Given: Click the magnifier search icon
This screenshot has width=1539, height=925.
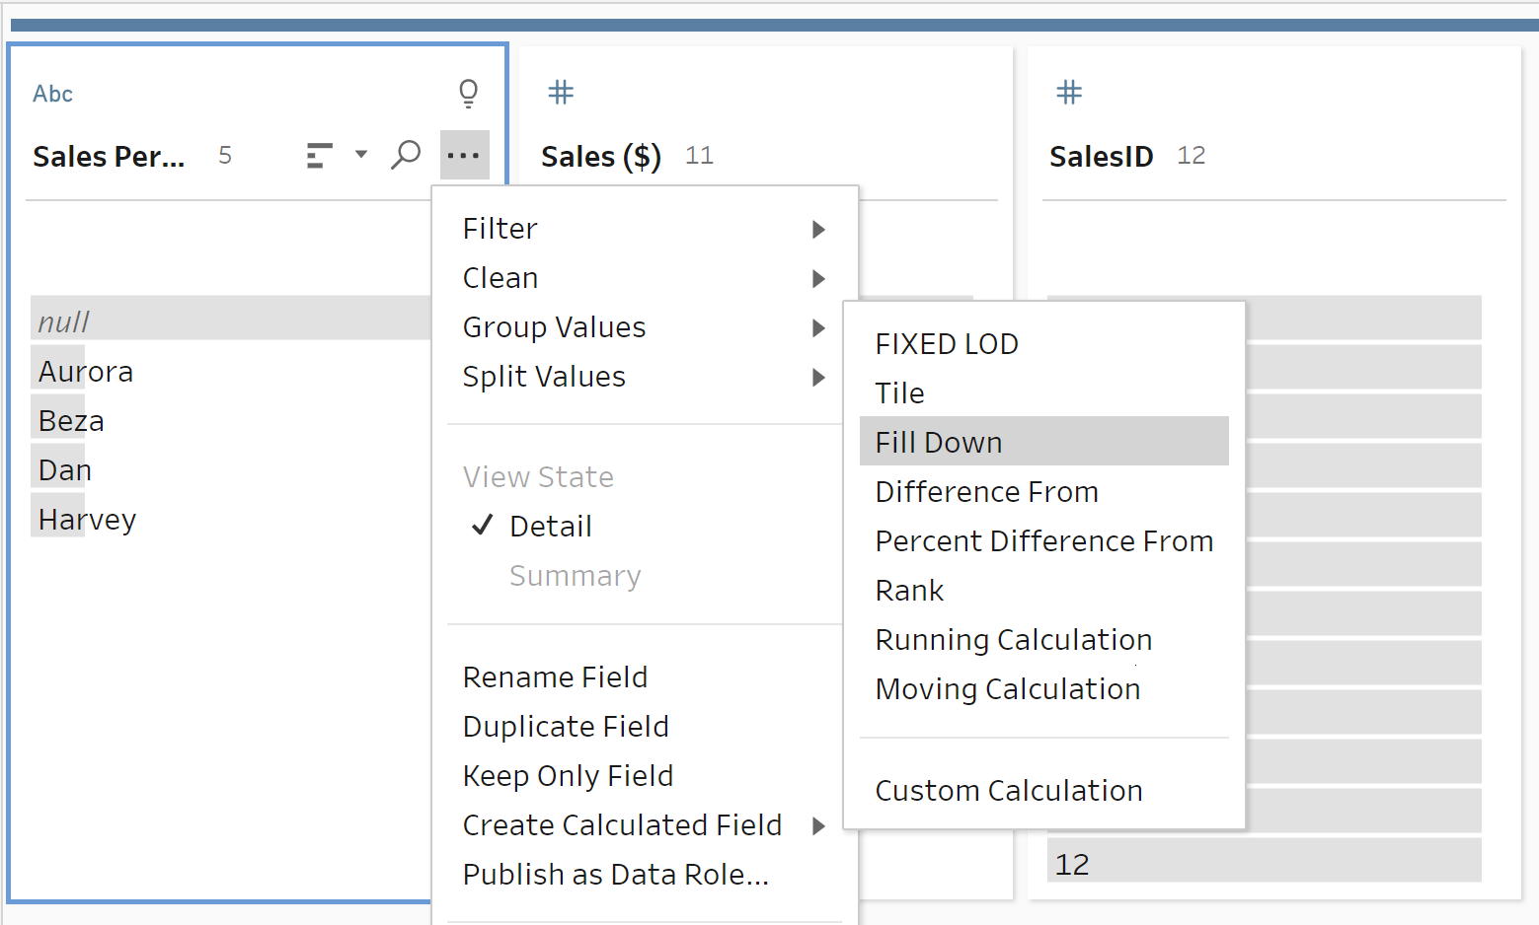Looking at the screenshot, I should click(406, 155).
